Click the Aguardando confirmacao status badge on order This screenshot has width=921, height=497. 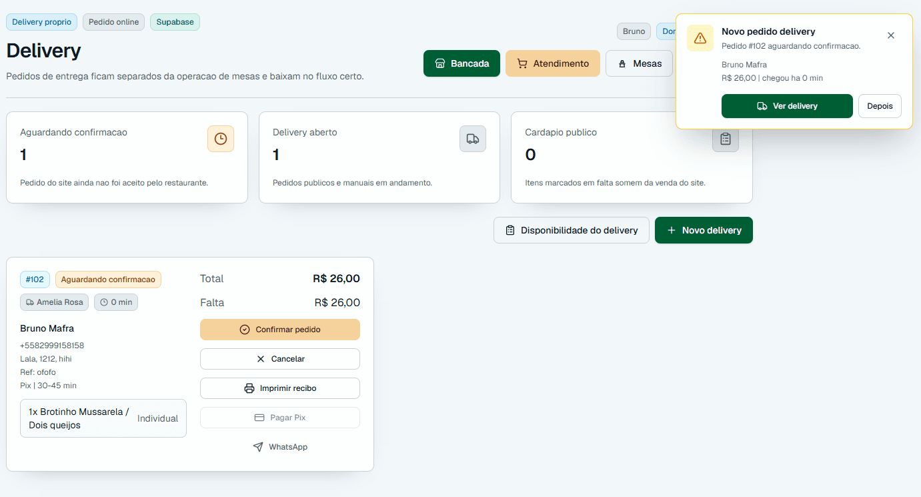point(108,280)
